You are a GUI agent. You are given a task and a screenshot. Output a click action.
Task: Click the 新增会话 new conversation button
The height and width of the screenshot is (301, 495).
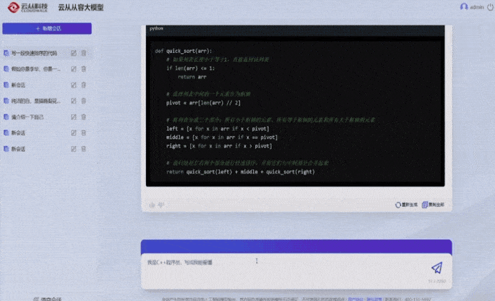[x=47, y=28]
